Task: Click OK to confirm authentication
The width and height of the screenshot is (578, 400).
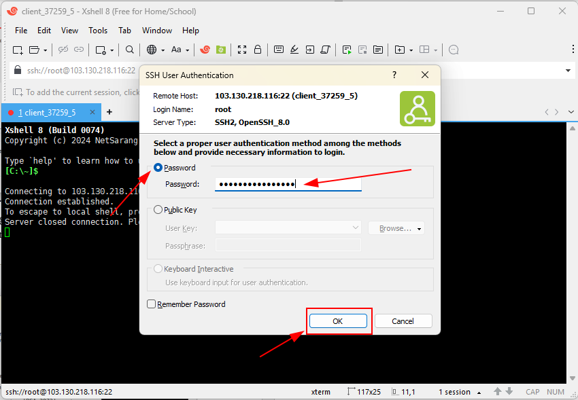Action: pyautogui.click(x=338, y=321)
